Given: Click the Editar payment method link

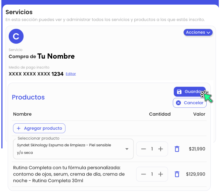Looking at the screenshot, I should click(x=71, y=74).
